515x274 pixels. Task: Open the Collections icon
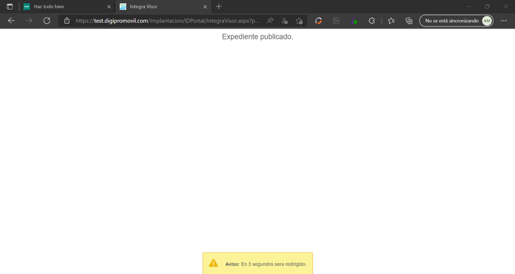point(409,21)
